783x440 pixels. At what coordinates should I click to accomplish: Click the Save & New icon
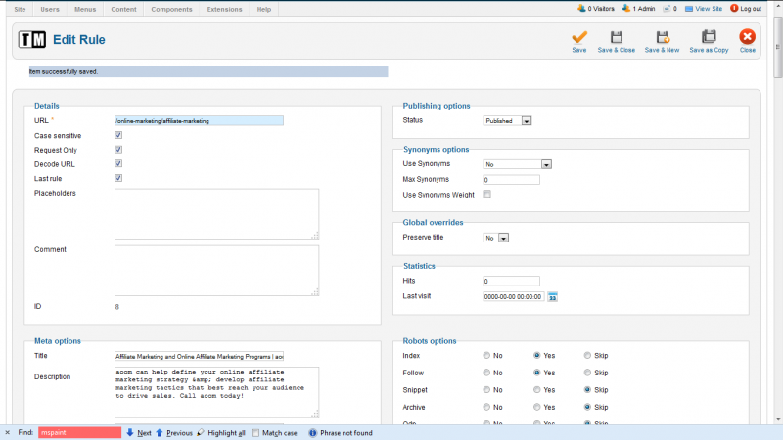[662, 37]
